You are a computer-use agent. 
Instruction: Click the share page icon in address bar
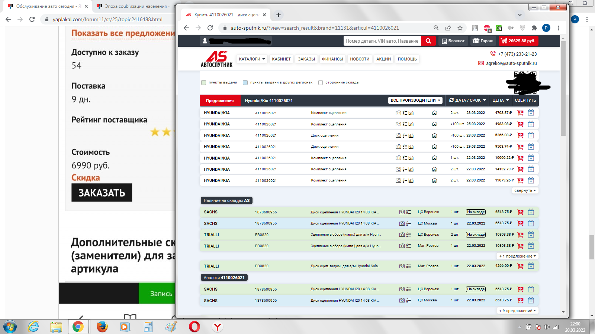(x=448, y=28)
